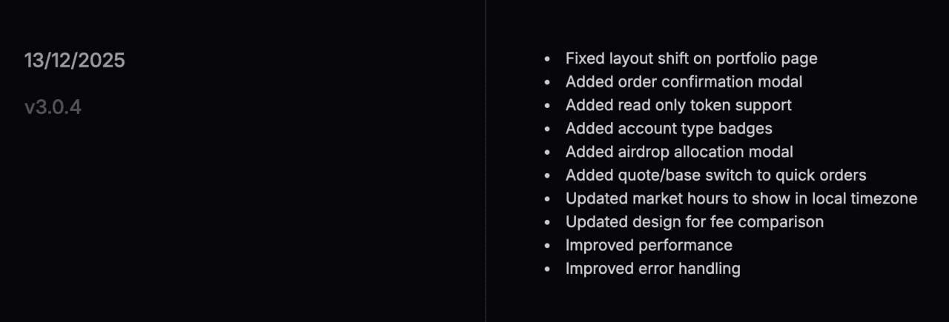Select the v3.0.4 version label
Screen dimensions: 949x322
[53, 108]
